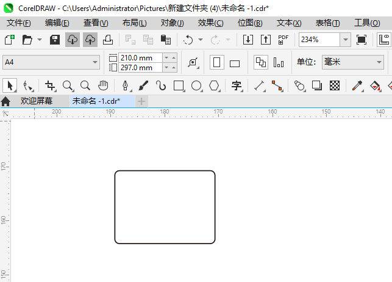Select the Text 字 tool
The height and width of the screenshot is (282, 392).
coord(237,86)
